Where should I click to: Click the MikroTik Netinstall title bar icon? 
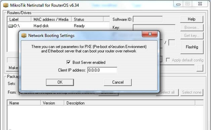tap(6, 5)
